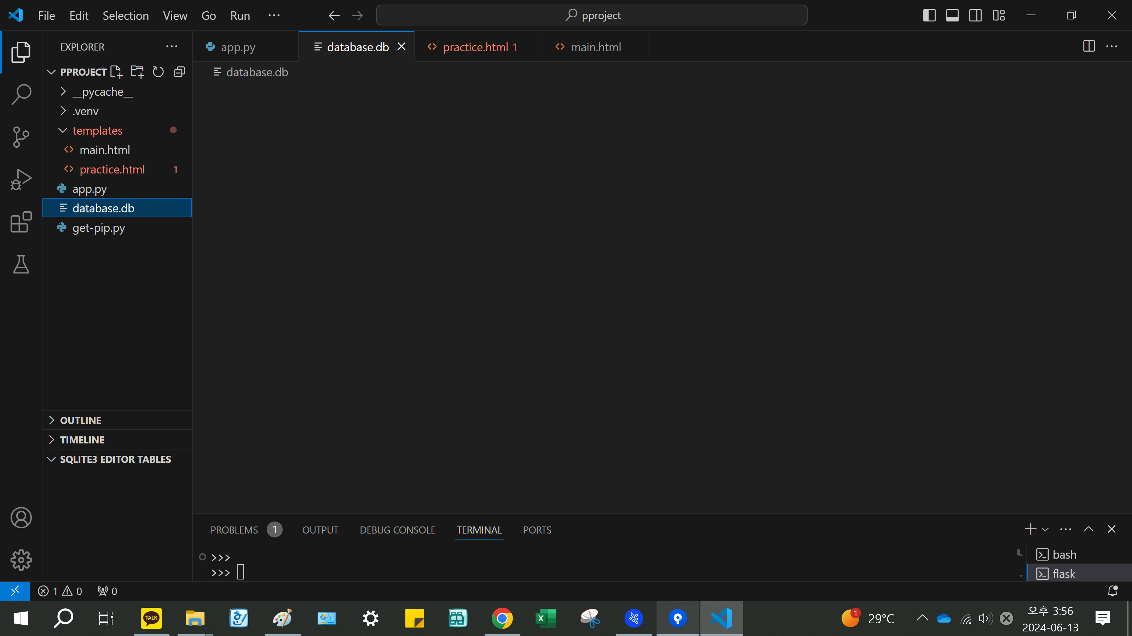Screen dimensions: 1132x636
Task: Open the Go menu
Action: (x=209, y=15)
